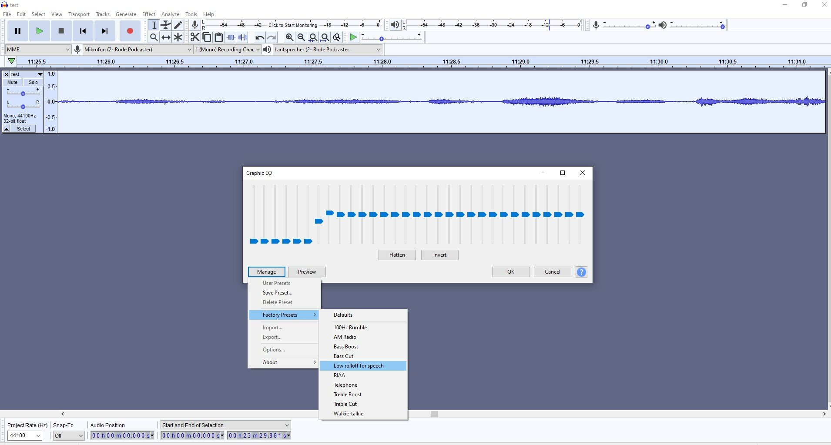831x445 pixels.
Task: Trim audio outside the selection
Action: [231, 37]
